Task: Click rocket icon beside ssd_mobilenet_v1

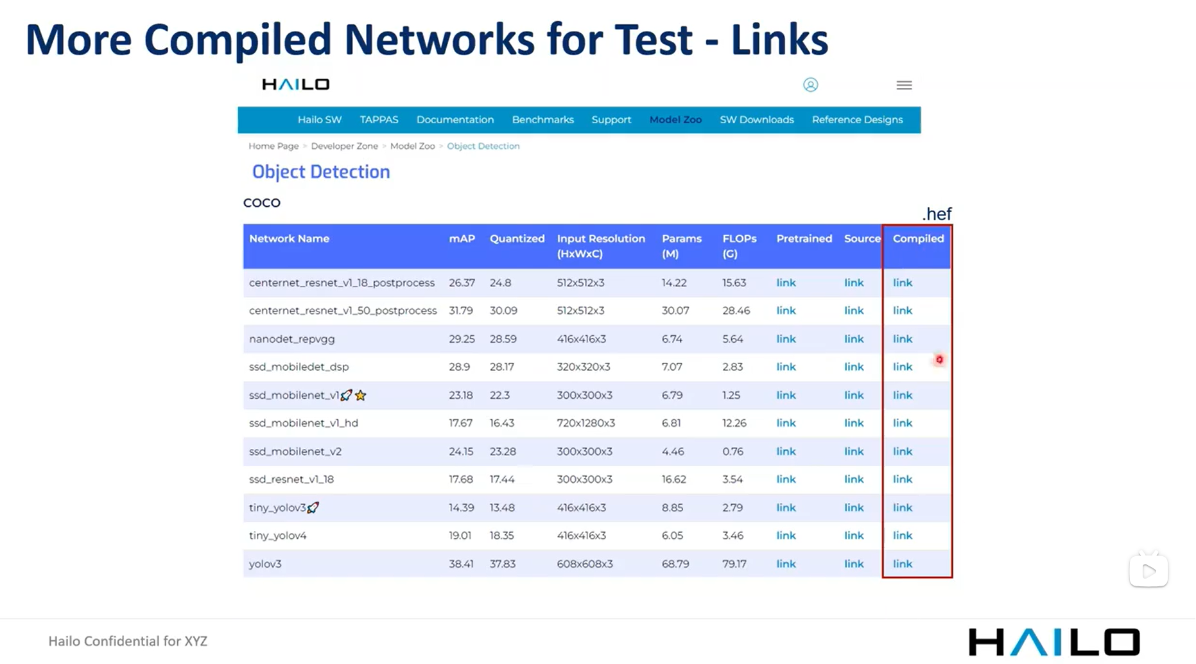Action: [x=346, y=395]
